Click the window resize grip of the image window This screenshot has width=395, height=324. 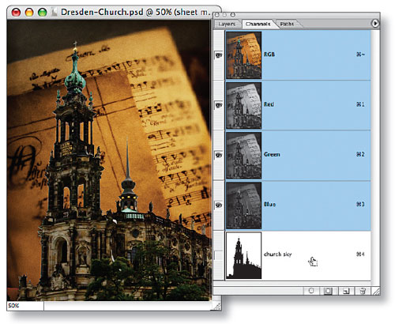click(x=217, y=307)
